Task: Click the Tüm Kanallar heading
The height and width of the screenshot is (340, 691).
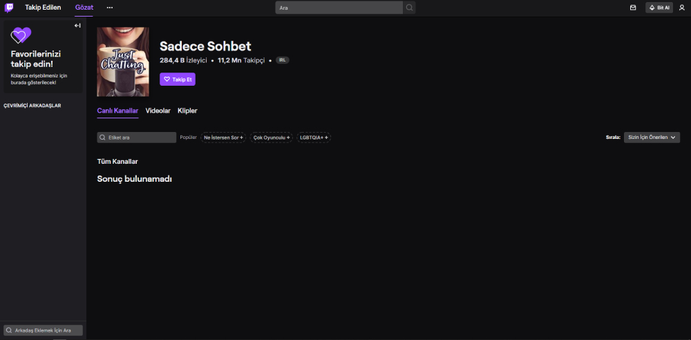Action: 117,162
